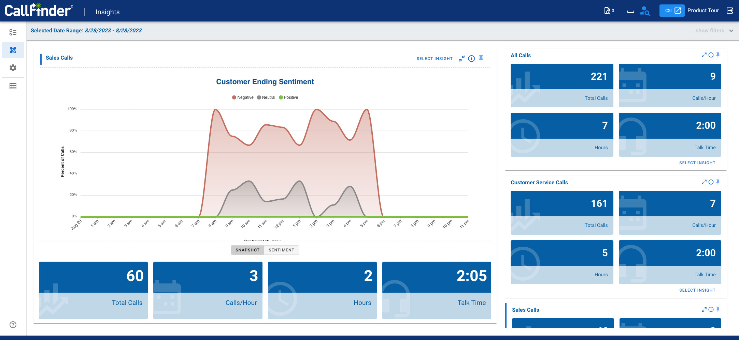Click the CSI external link button
This screenshot has height=340, width=739.
point(672,11)
